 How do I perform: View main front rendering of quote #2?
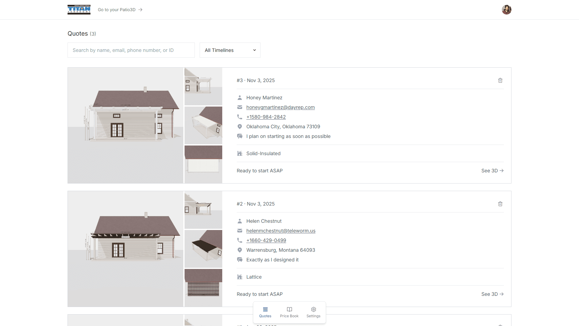coord(125,249)
